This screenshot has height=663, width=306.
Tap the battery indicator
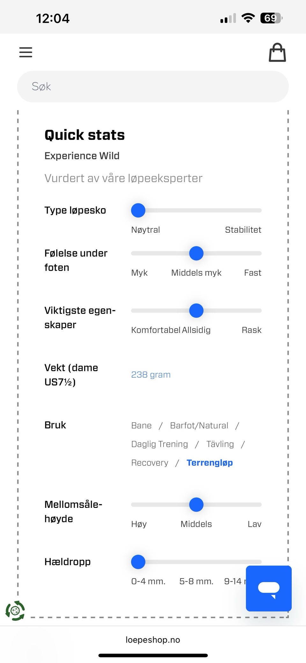271,18
